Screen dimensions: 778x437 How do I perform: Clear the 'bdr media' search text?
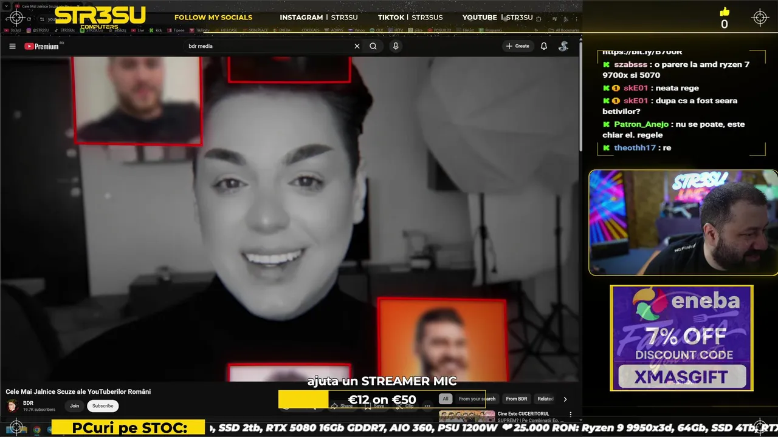[357, 46]
